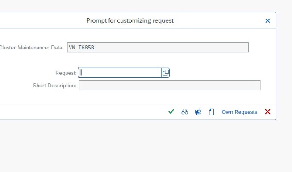Create a new request via blank page icon
The width and height of the screenshot is (292, 172).
(x=211, y=112)
